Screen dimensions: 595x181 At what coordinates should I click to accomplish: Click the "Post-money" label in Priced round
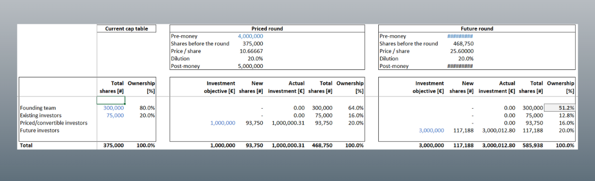185,66
